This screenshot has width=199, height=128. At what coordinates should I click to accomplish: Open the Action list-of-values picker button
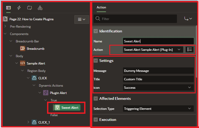(x=190, y=49)
